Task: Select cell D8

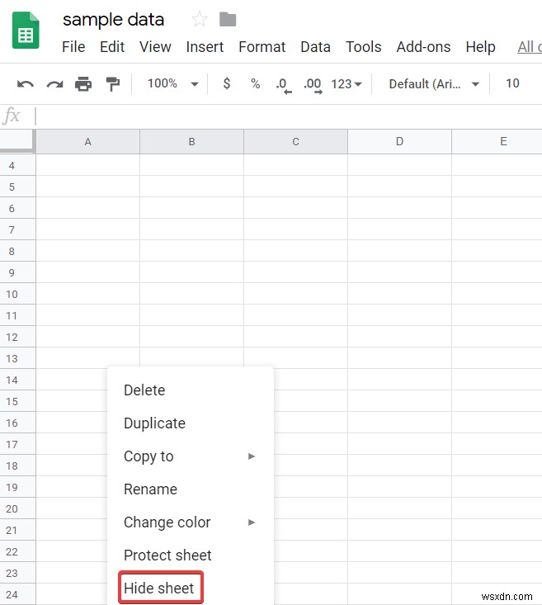Action: [399, 251]
